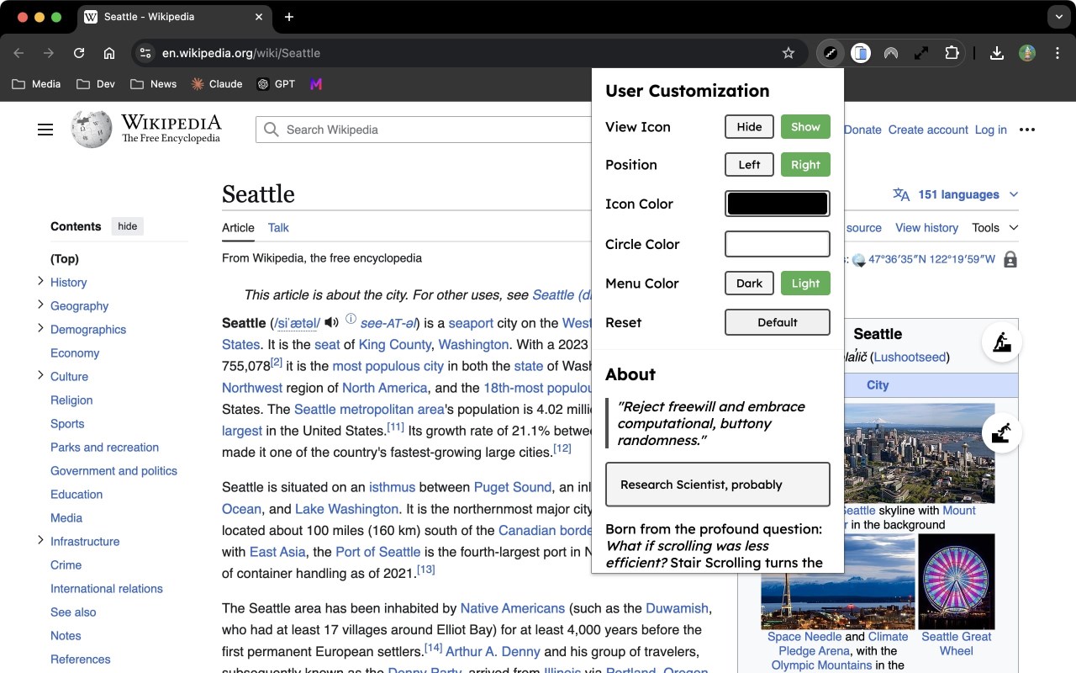The height and width of the screenshot is (673, 1076).
Task: Click the Wikipedia globe logo
Action: (92, 130)
